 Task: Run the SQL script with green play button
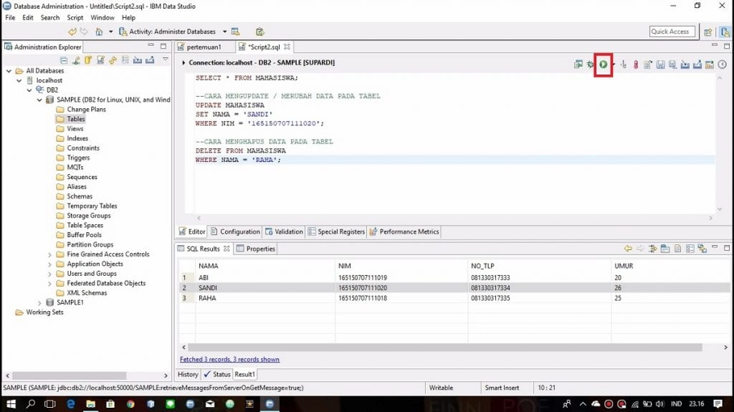(604, 64)
